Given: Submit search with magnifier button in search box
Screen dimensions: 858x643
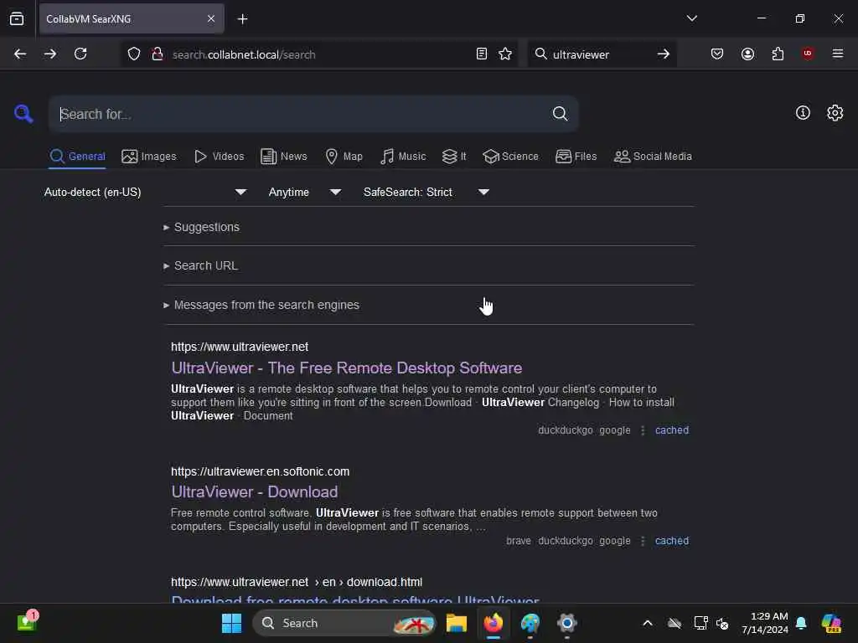Looking at the screenshot, I should click(x=560, y=114).
